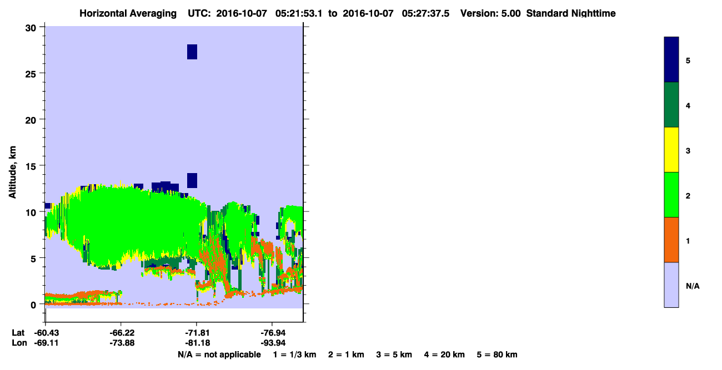This screenshot has width=722, height=370.
Task: Click the orange '1' colorbar segment
Action: tap(671, 240)
